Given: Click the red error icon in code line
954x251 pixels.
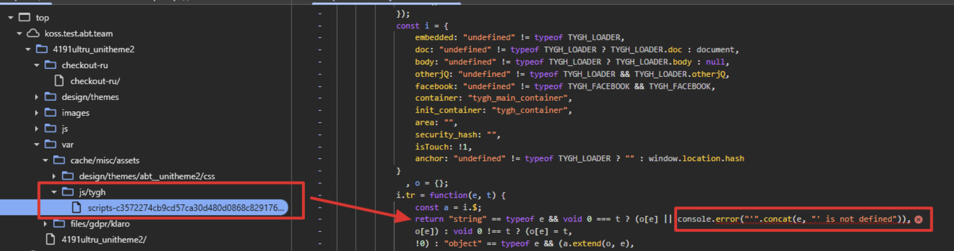Looking at the screenshot, I should click(919, 220).
